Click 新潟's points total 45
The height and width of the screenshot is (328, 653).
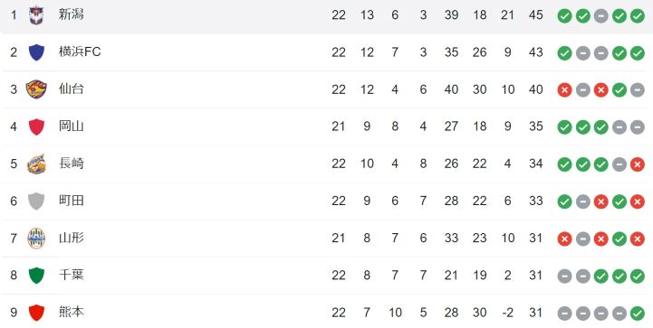pos(535,15)
